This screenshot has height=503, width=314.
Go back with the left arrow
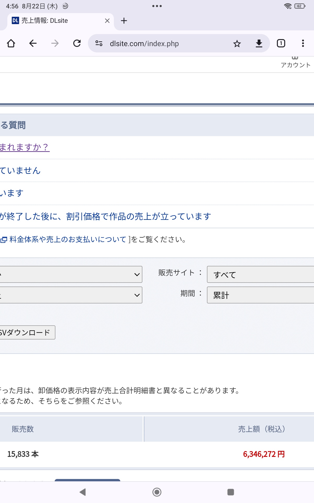click(x=33, y=43)
